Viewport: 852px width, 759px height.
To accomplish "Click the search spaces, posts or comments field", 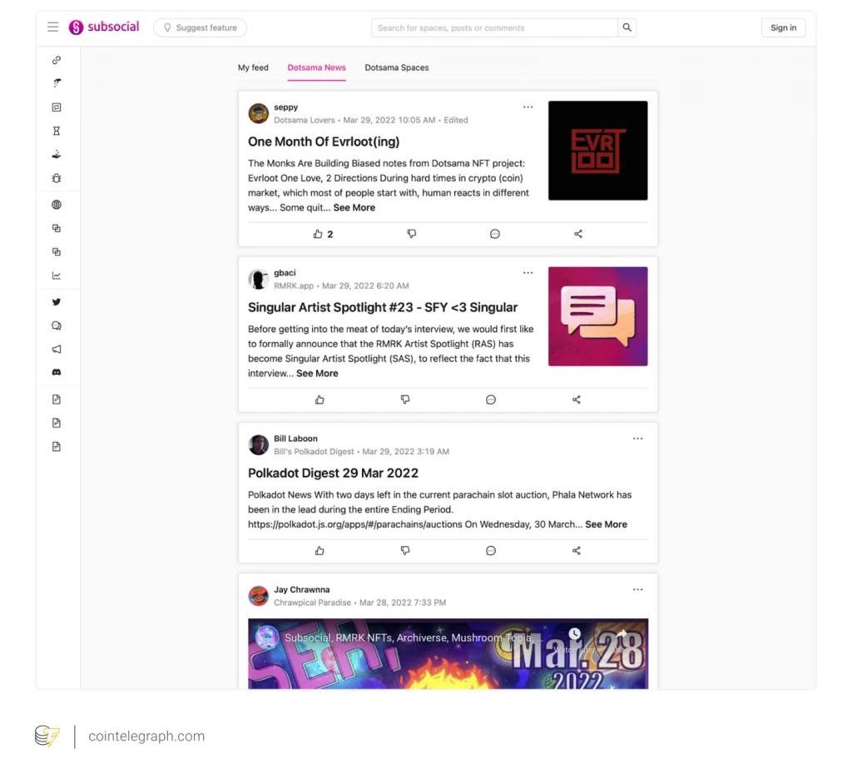I will pos(494,27).
